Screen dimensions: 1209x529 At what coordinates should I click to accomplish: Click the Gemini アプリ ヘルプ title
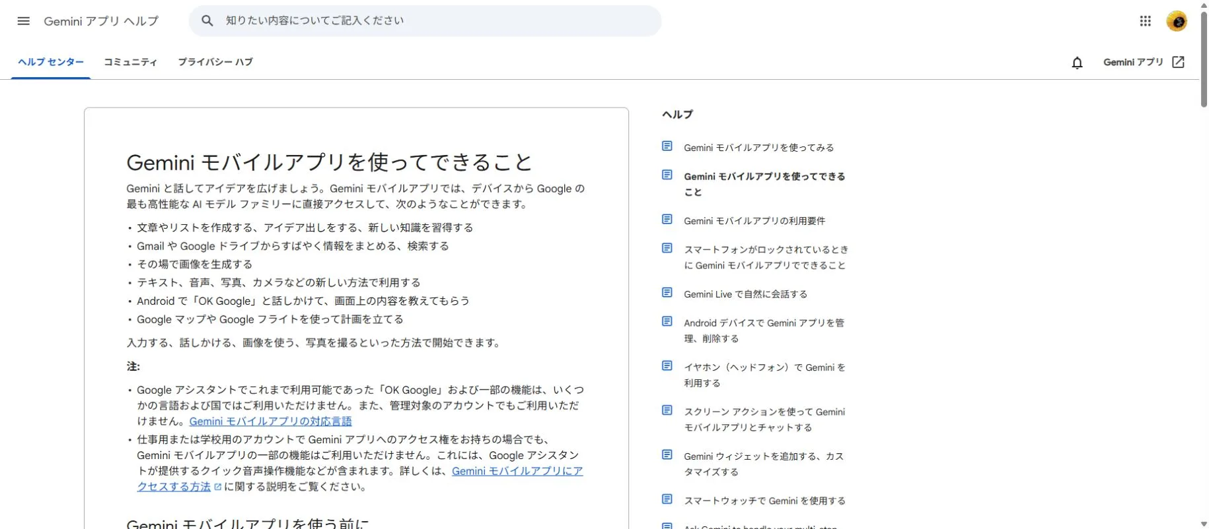(101, 21)
